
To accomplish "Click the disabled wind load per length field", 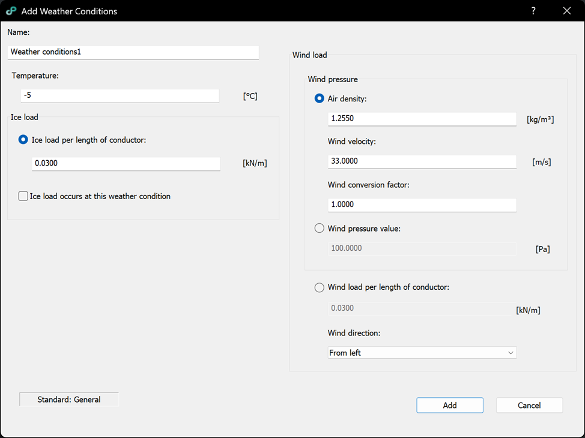I will pos(420,308).
